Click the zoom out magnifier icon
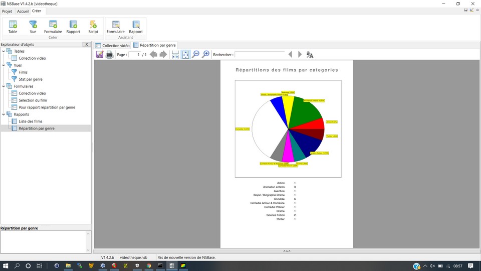 coord(196,54)
